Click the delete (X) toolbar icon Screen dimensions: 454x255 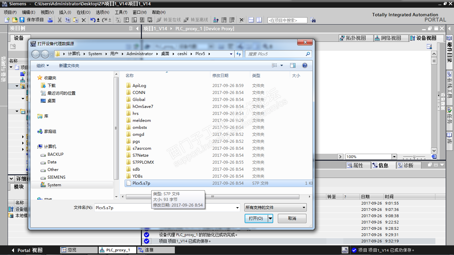(84, 20)
